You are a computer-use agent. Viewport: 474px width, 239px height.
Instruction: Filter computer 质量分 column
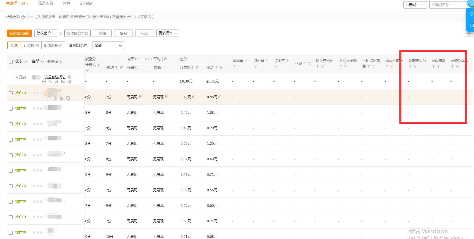click(x=87, y=71)
